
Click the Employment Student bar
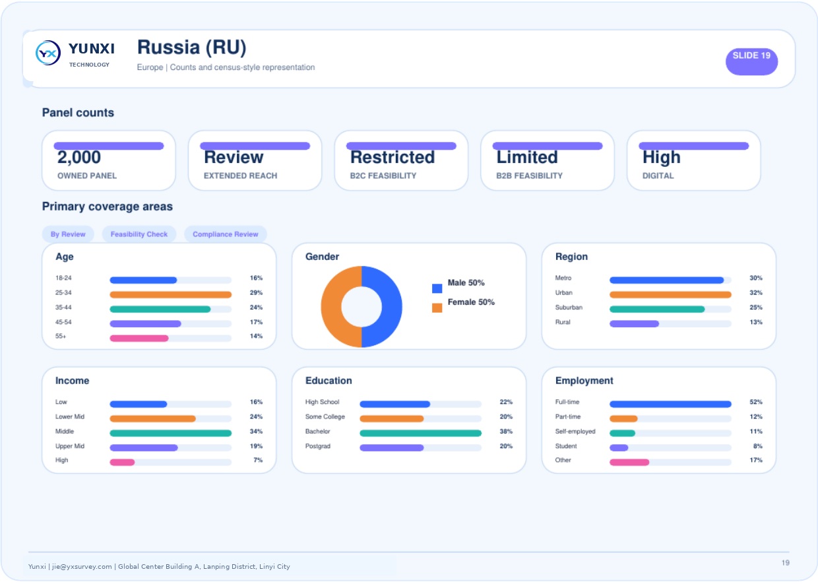619,447
